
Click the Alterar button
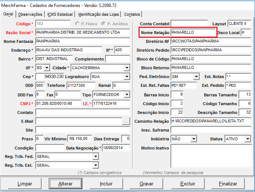tap(65, 184)
